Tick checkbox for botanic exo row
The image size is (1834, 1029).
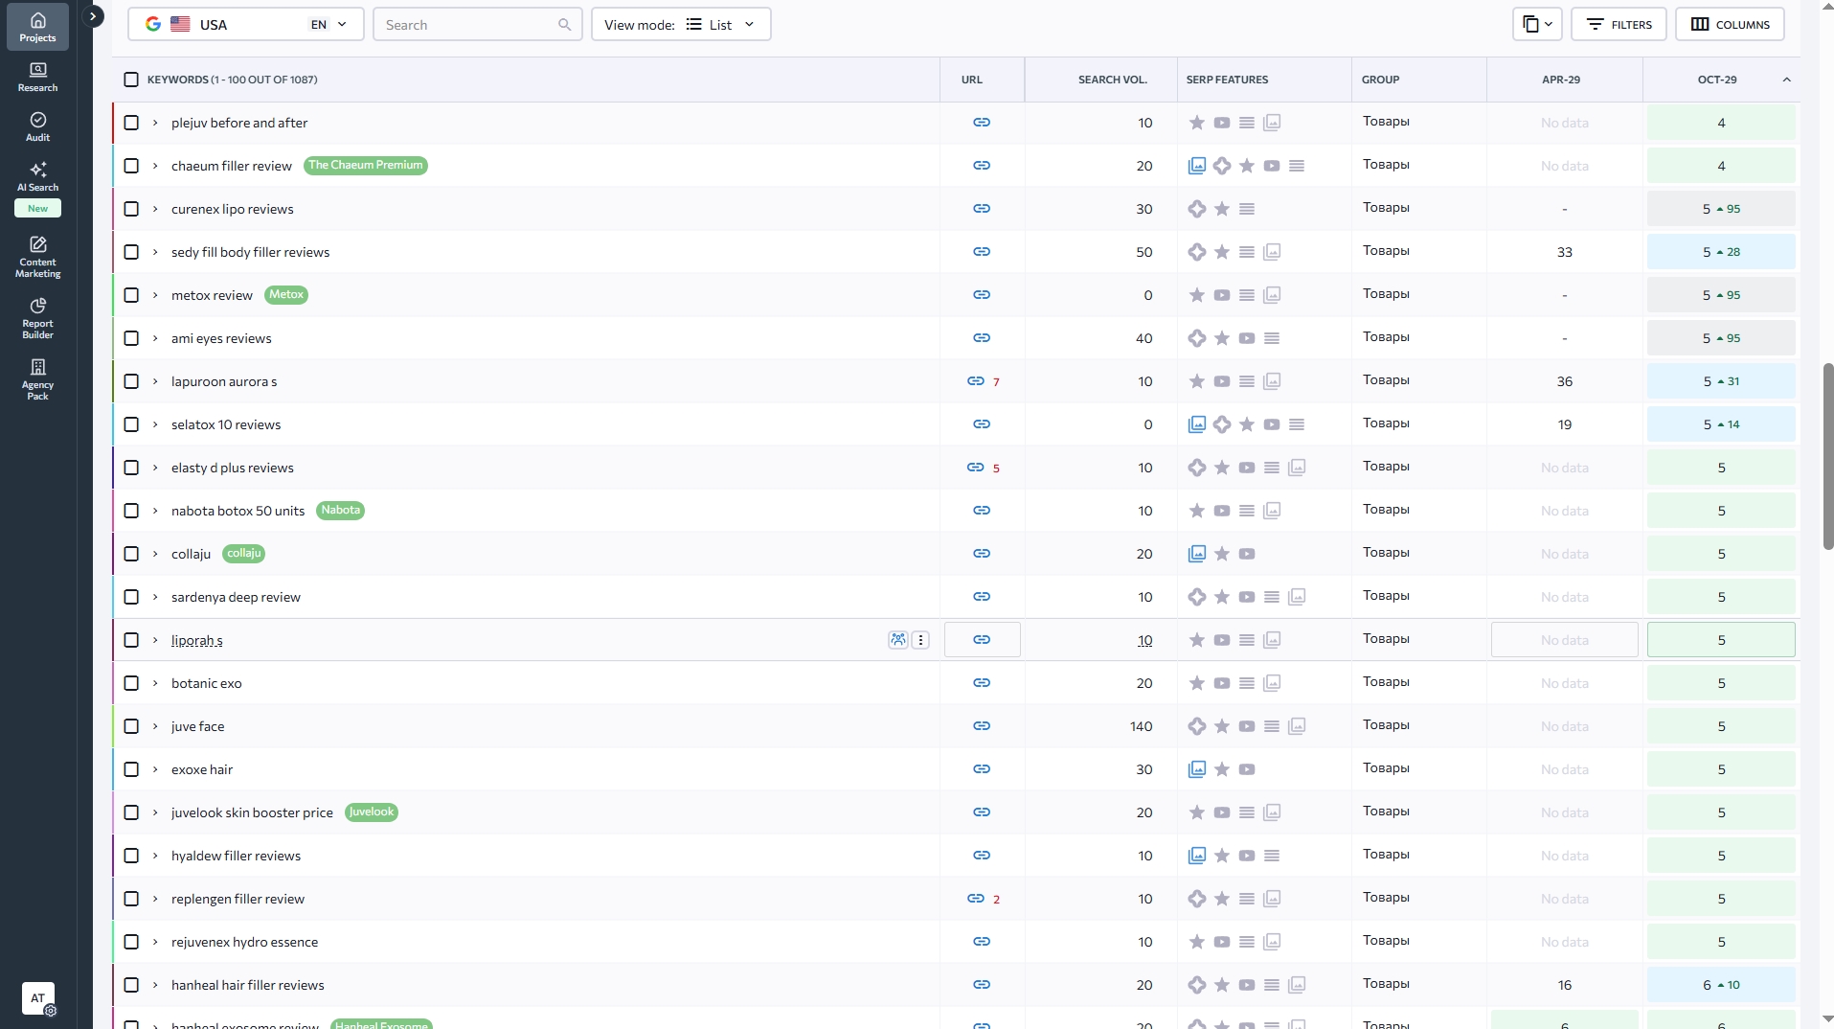click(131, 683)
